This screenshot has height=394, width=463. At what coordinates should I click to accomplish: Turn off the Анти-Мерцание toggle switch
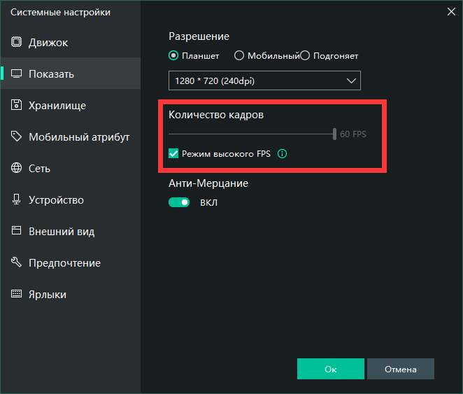[x=179, y=202]
